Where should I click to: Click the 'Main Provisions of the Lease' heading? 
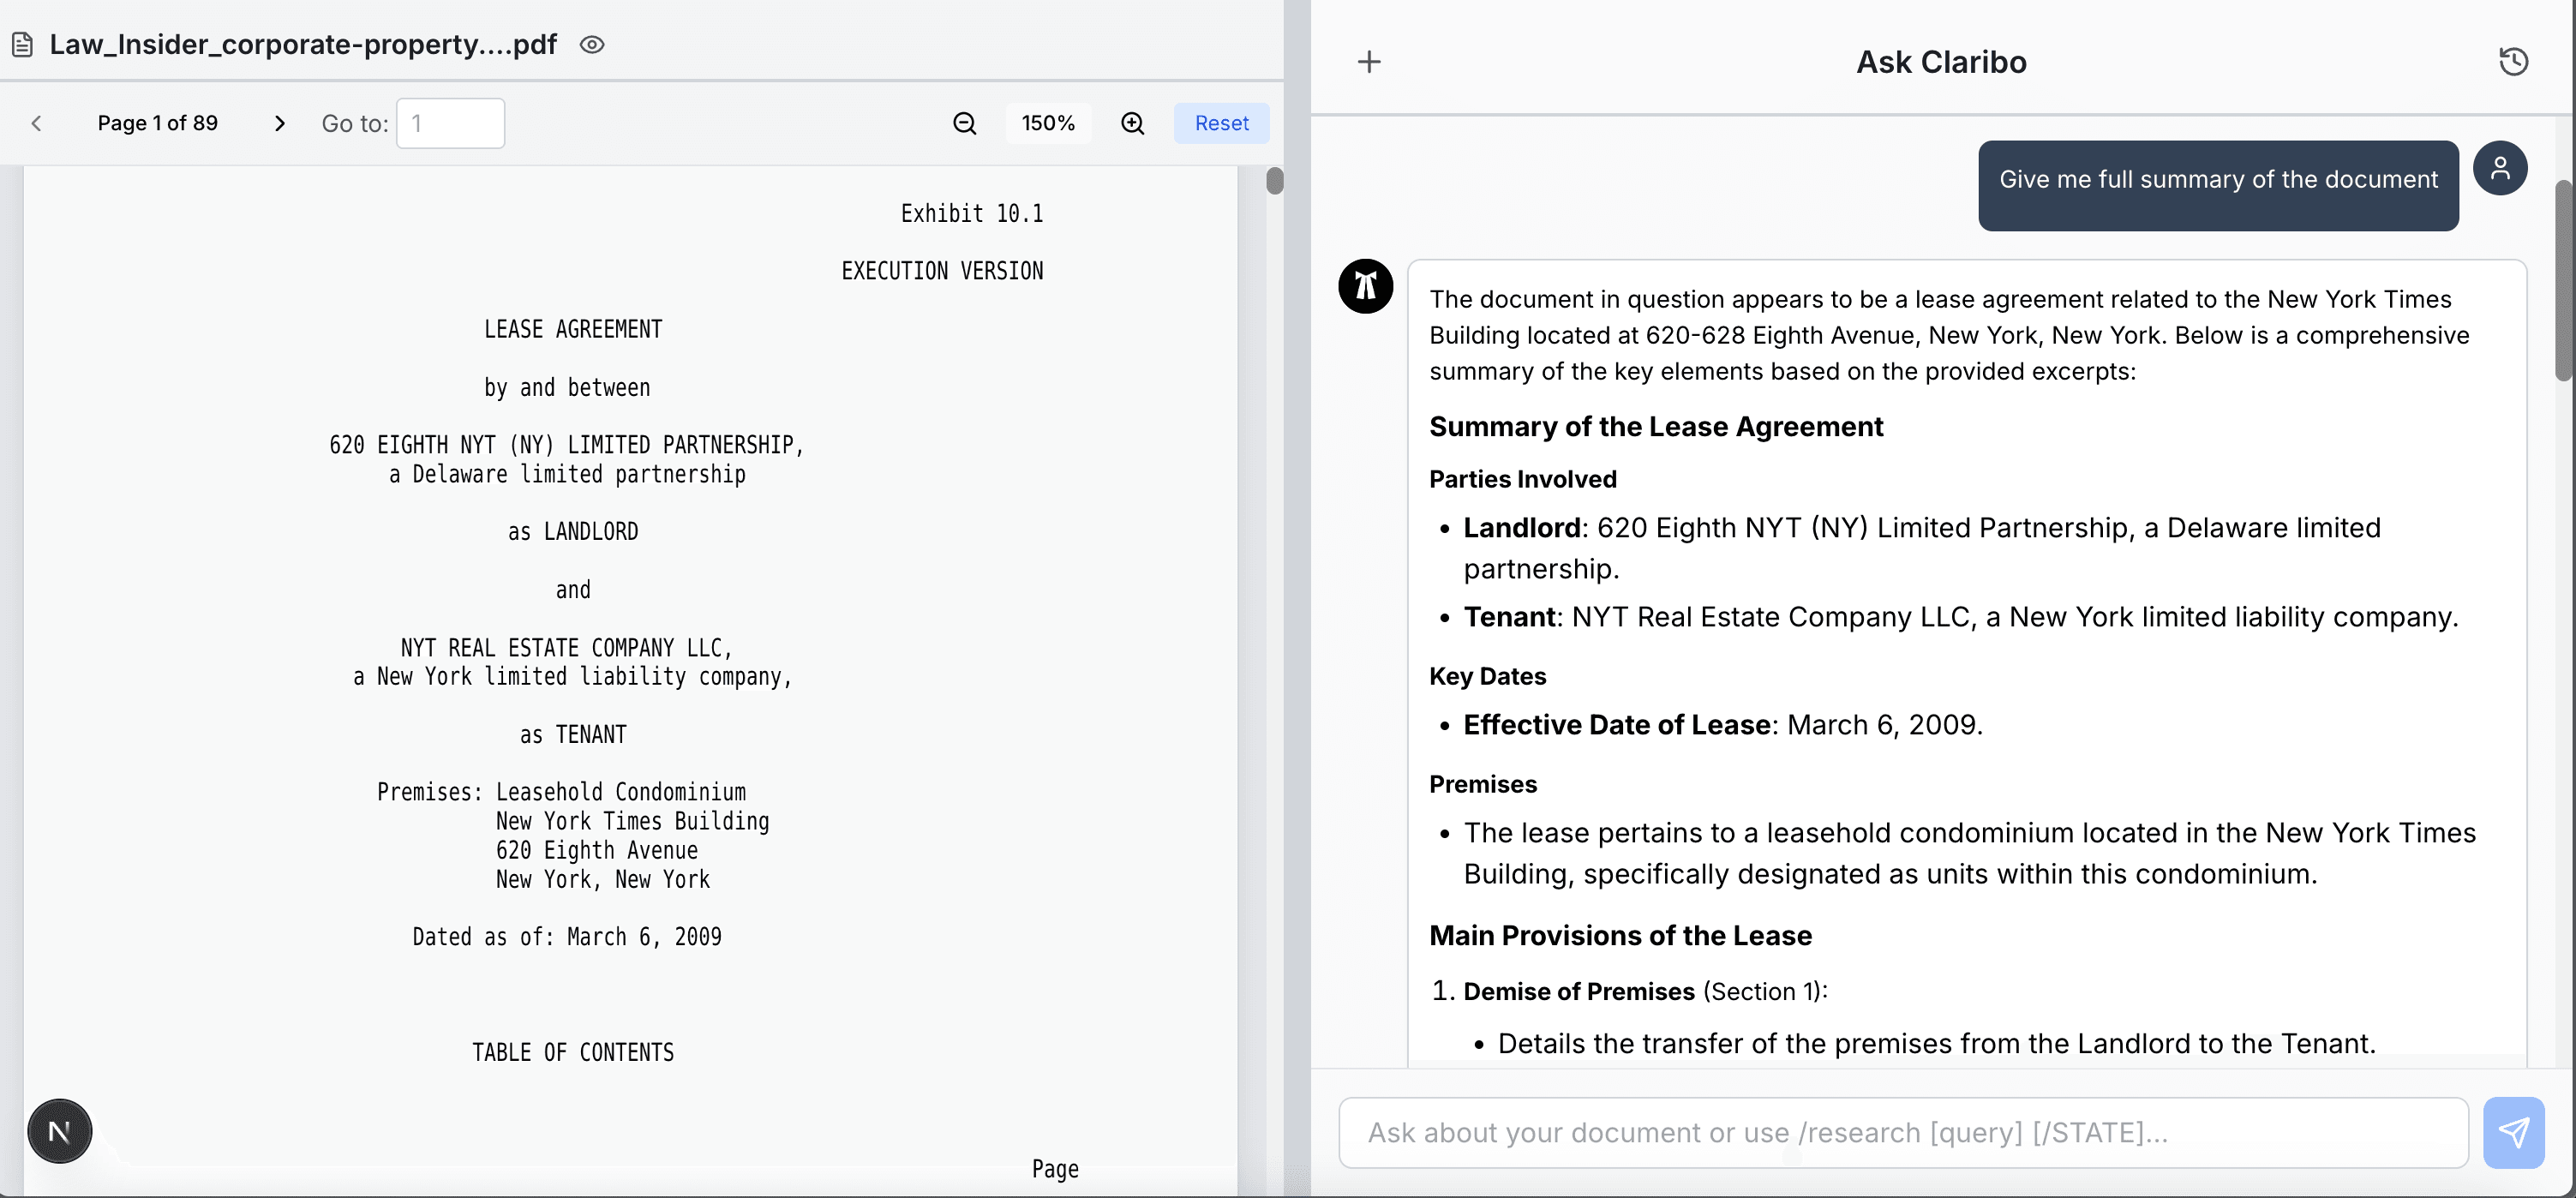(1620, 936)
